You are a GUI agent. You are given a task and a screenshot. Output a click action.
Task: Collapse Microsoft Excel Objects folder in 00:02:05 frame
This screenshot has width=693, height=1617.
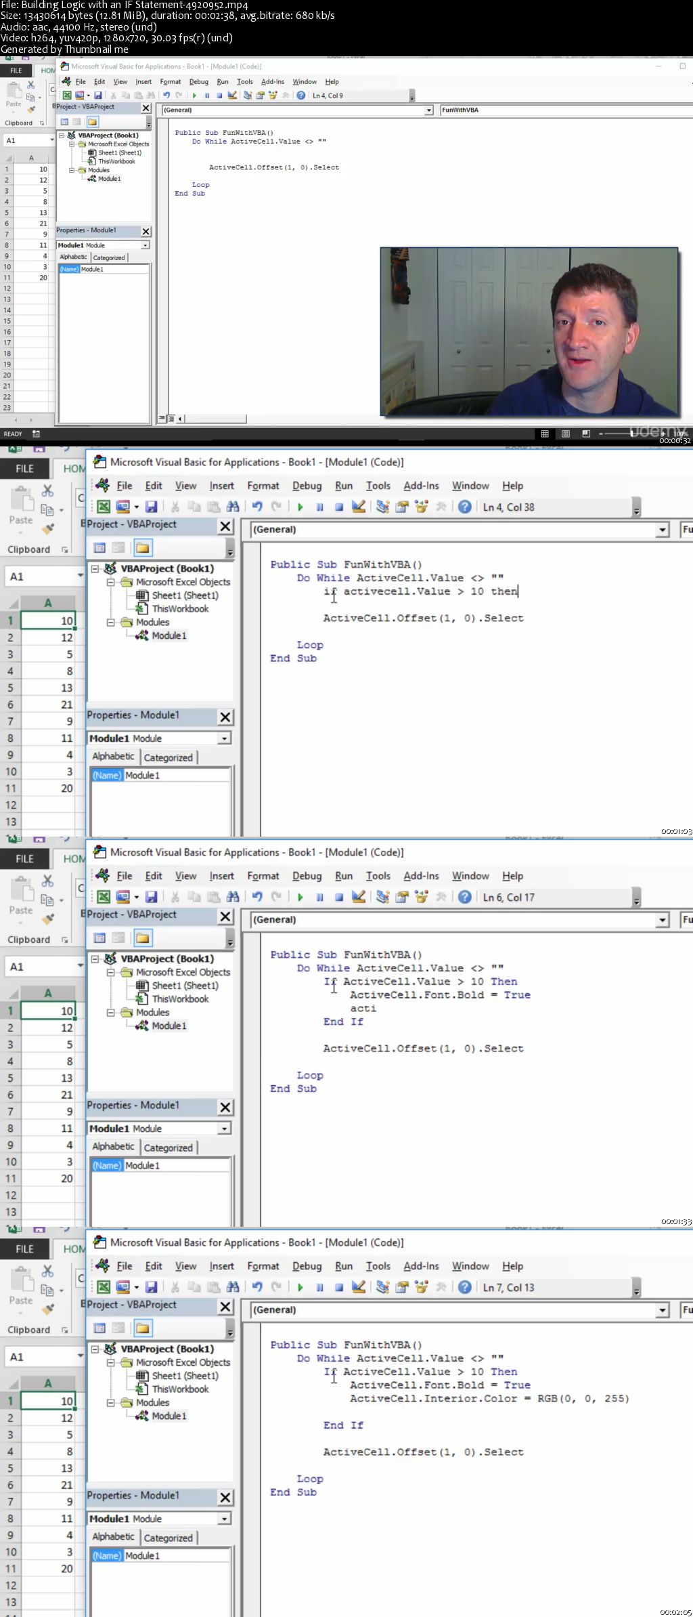(110, 1362)
